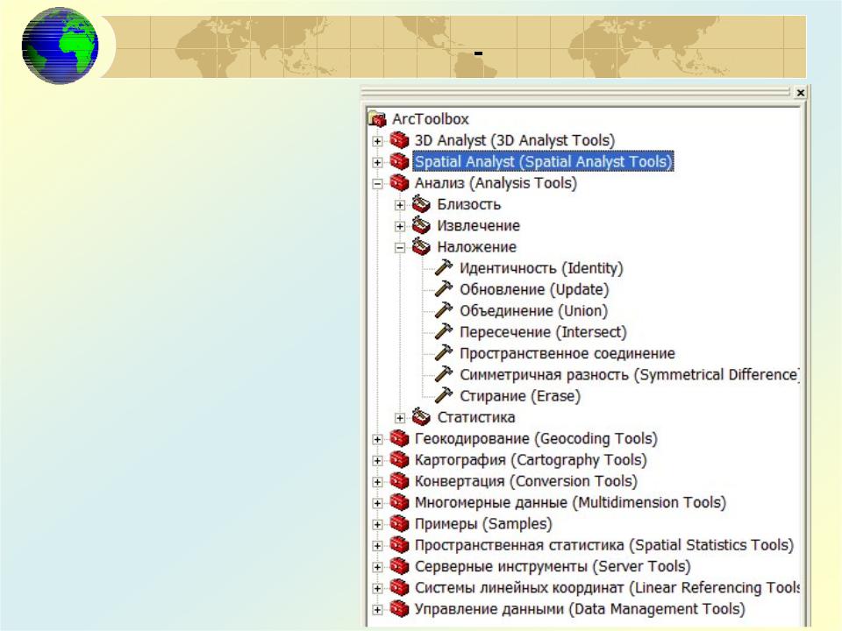Click the Union tool hammer icon
Viewport: 842px width, 631px height.
tap(444, 310)
